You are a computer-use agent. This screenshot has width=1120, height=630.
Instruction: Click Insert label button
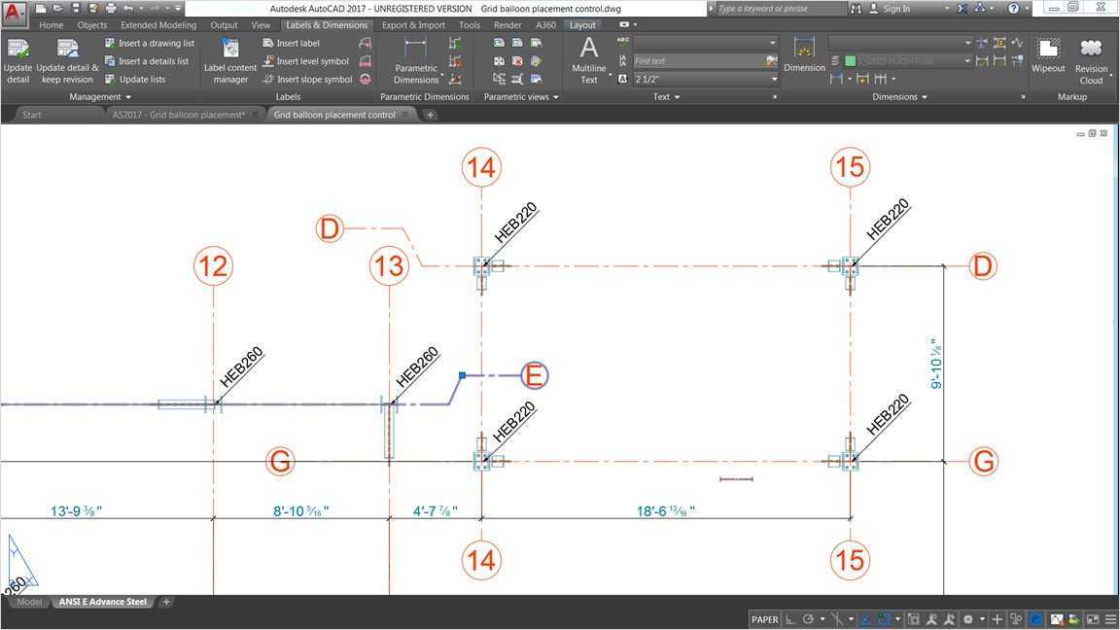(x=291, y=43)
